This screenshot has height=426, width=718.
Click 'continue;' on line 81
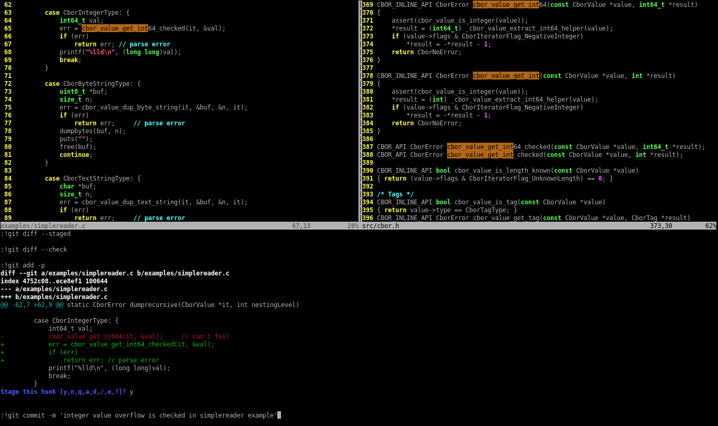coord(76,155)
